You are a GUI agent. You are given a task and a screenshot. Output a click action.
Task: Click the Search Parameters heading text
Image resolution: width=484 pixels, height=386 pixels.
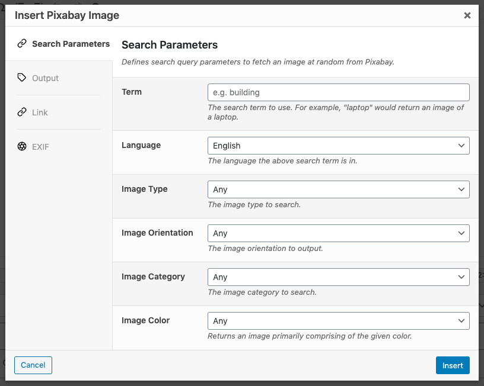170,45
